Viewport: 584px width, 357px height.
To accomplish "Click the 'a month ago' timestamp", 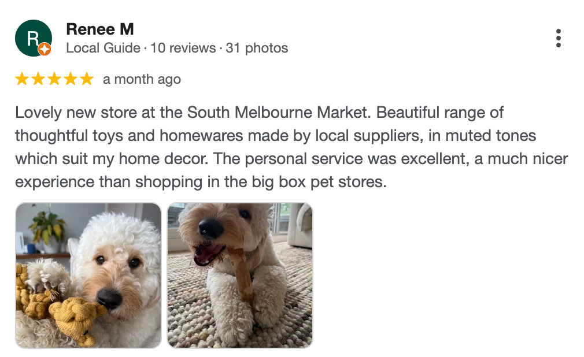I will tap(142, 80).
